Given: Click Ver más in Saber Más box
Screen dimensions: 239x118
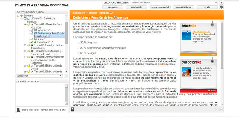Looking at the screenshot, I should click(212, 54).
